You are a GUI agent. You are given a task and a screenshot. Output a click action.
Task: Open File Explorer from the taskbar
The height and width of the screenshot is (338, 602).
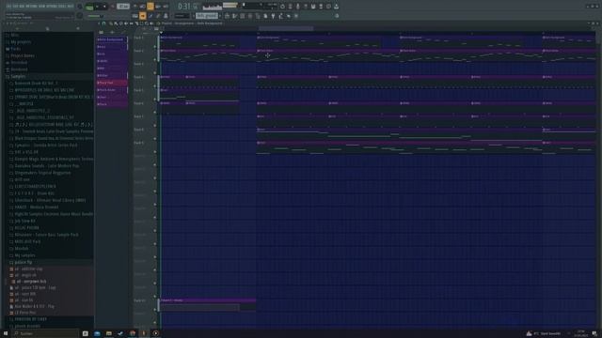click(x=109, y=333)
